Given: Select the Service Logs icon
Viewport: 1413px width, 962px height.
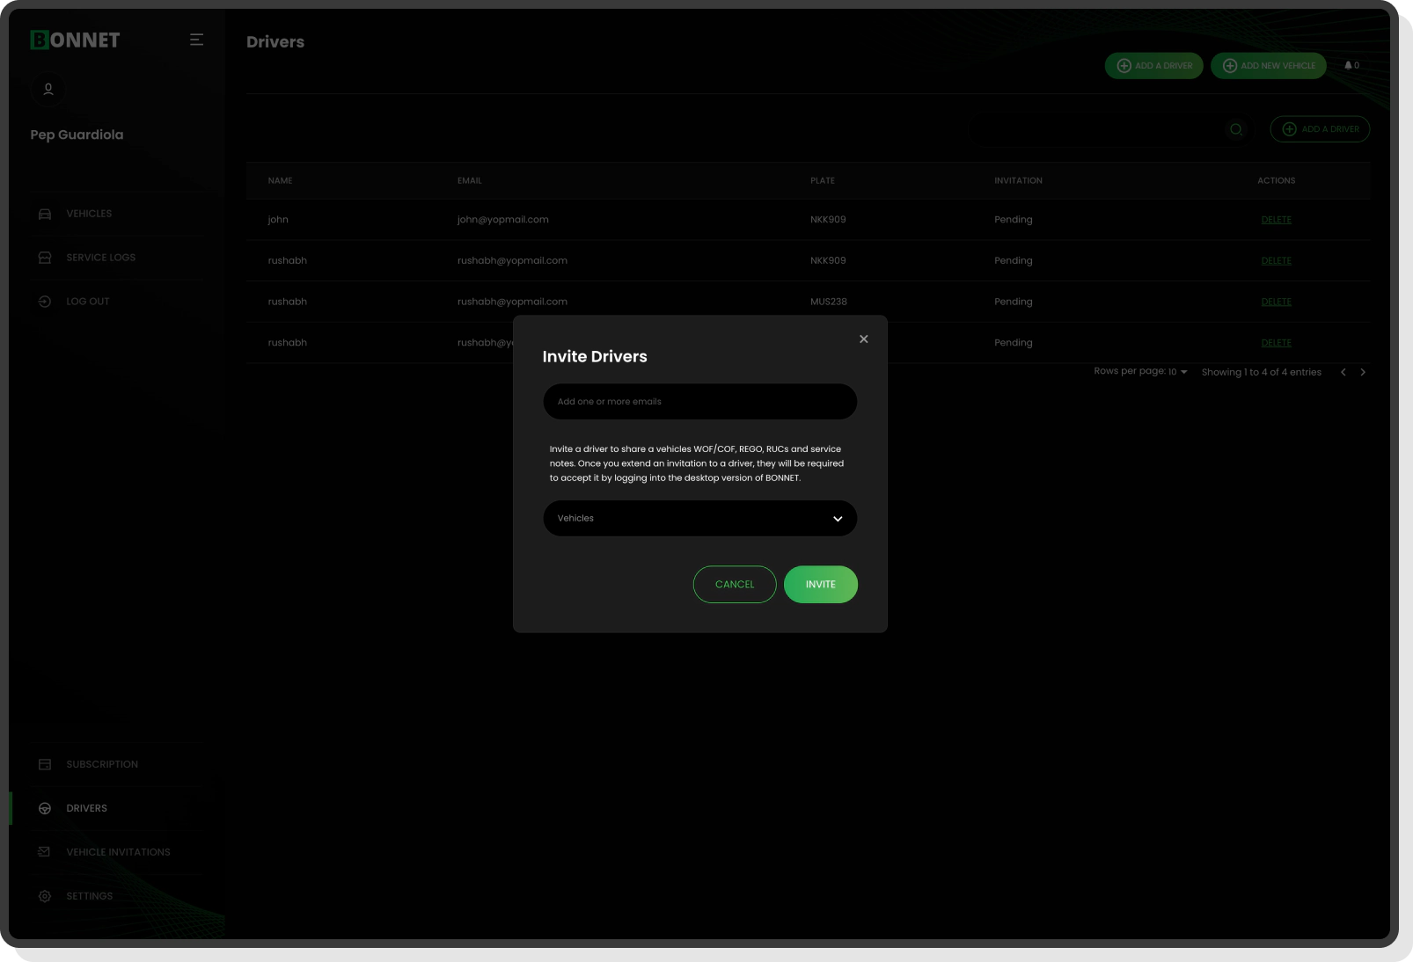Looking at the screenshot, I should 45,257.
